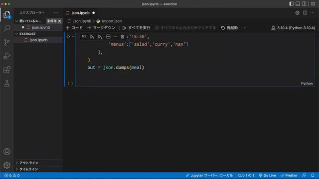Image resolution: width=319 pixels, height=179 pixels.
Task: Click the unsaved dot on json.ipynb tab
Action: tap(94, 13)
